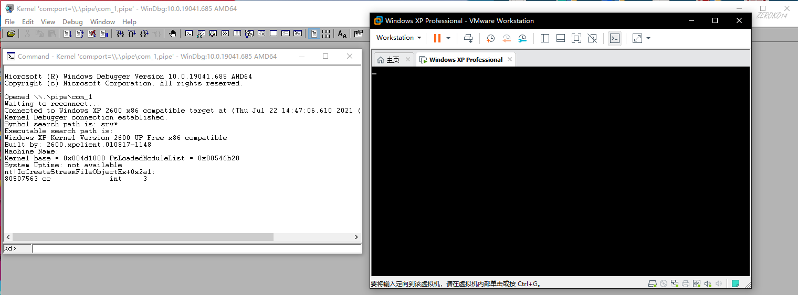Viewport: 798px width, 295px height.
Task: Click the printer status icon in VMware
Action: (686, 283)
